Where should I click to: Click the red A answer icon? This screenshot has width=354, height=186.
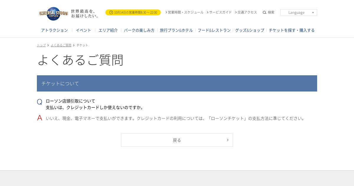[x=40, y=118]
